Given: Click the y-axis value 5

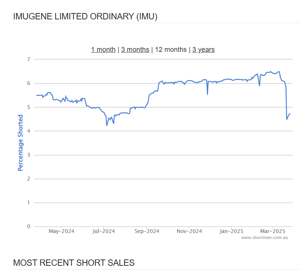Looking at the screenshot, I should [29, 107].
